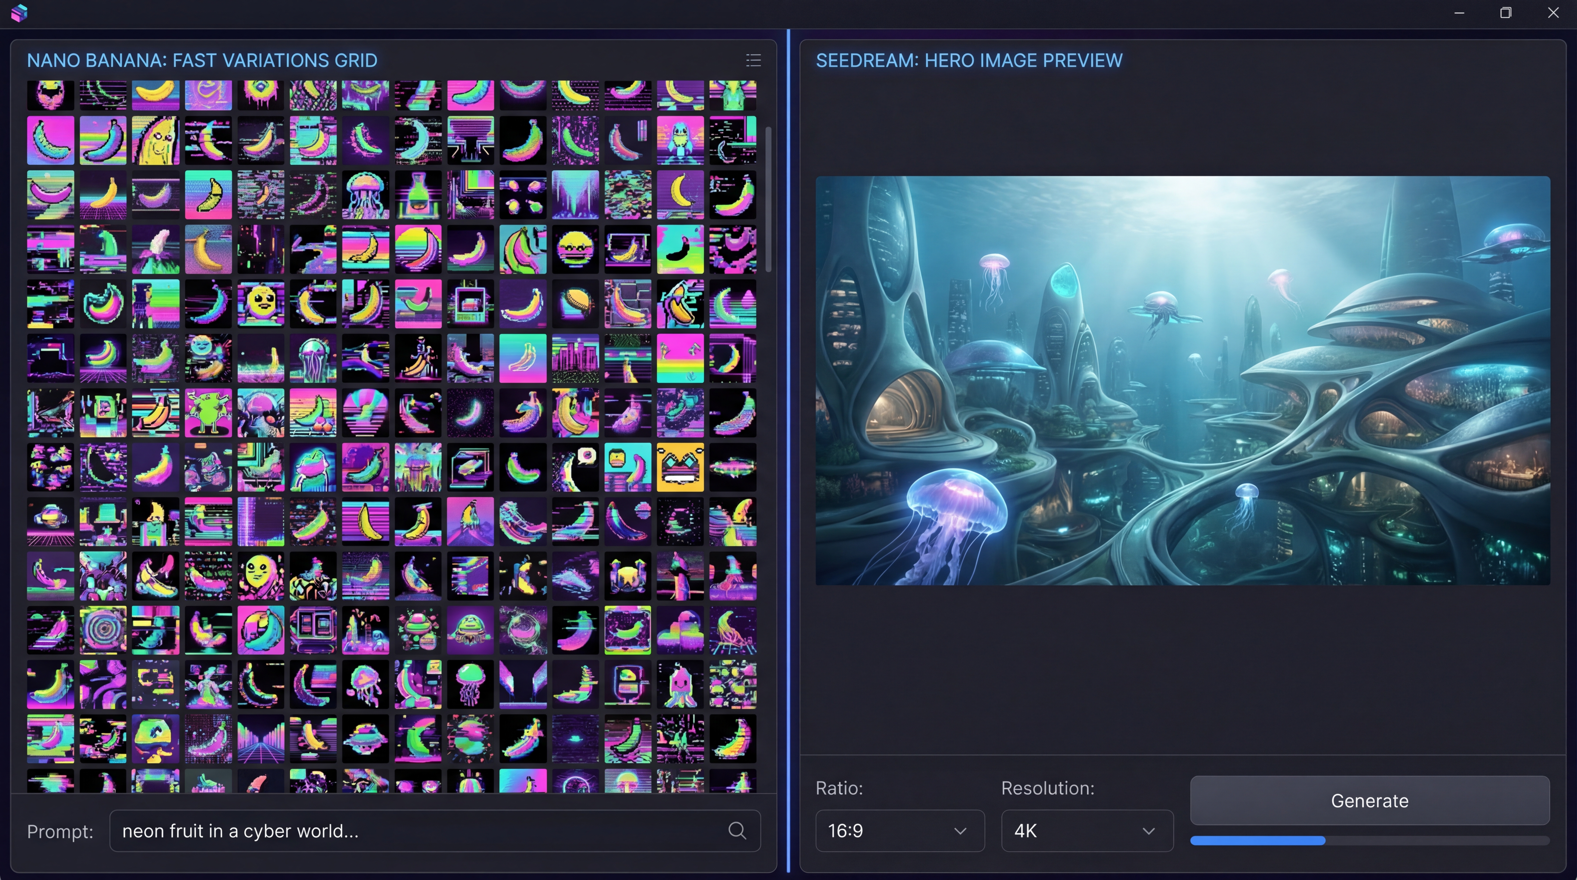
Task: Click into the Prompt text field
Action: [x=416, y=831]
